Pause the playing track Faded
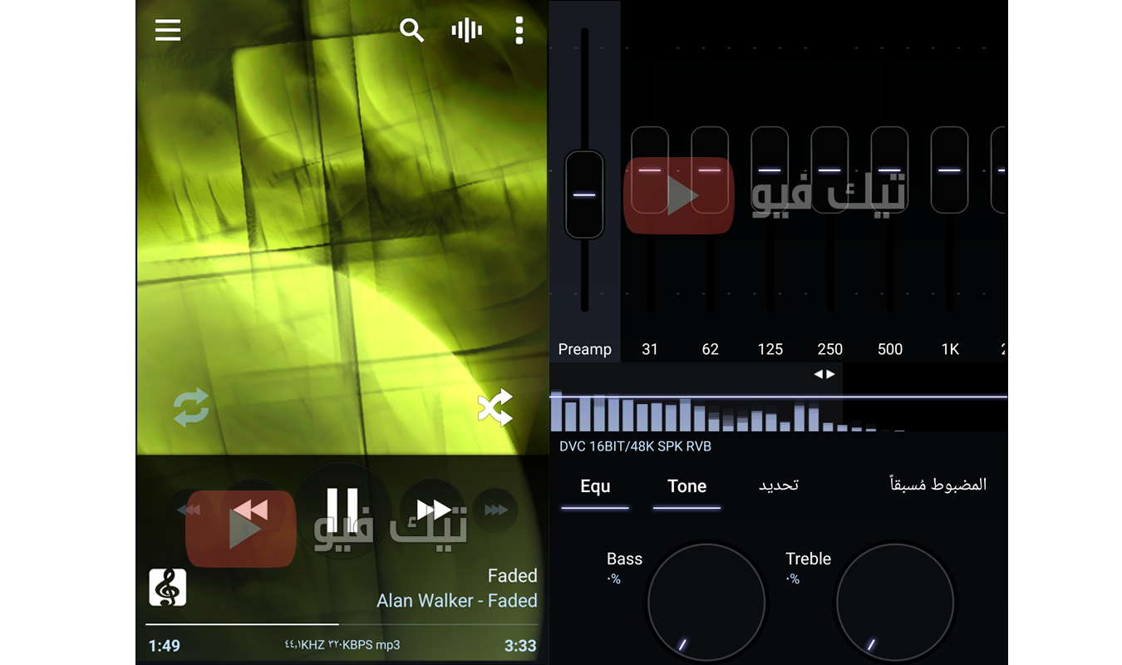 point(343,510)
